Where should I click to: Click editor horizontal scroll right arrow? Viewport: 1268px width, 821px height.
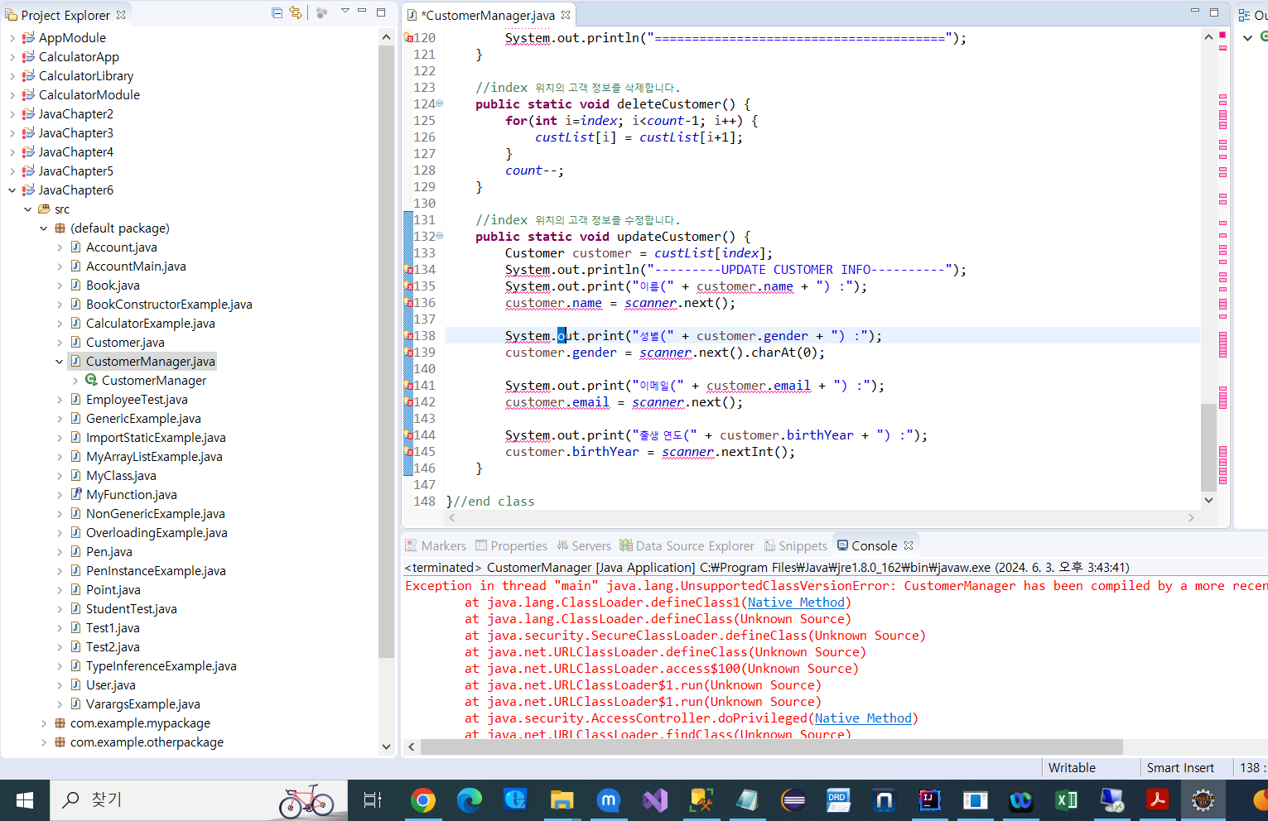pyautogui.click(x=1191, y=518)
